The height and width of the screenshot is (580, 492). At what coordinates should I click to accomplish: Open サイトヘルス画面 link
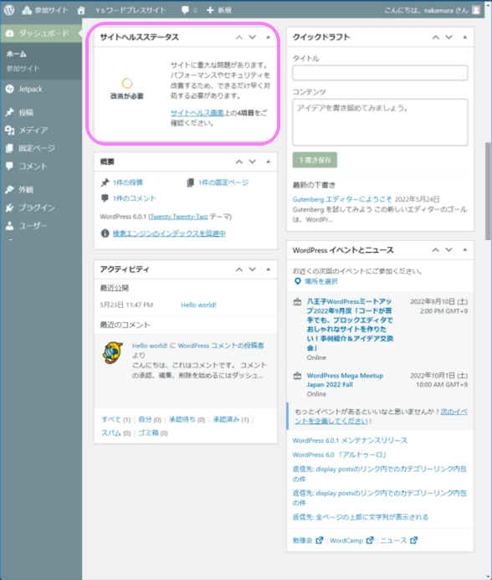pyautogui.click(x=197, y=113)
